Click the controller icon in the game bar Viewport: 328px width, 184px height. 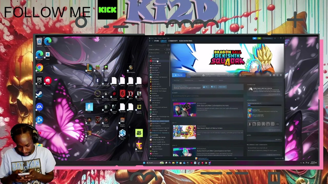click(x=274, y=75)
